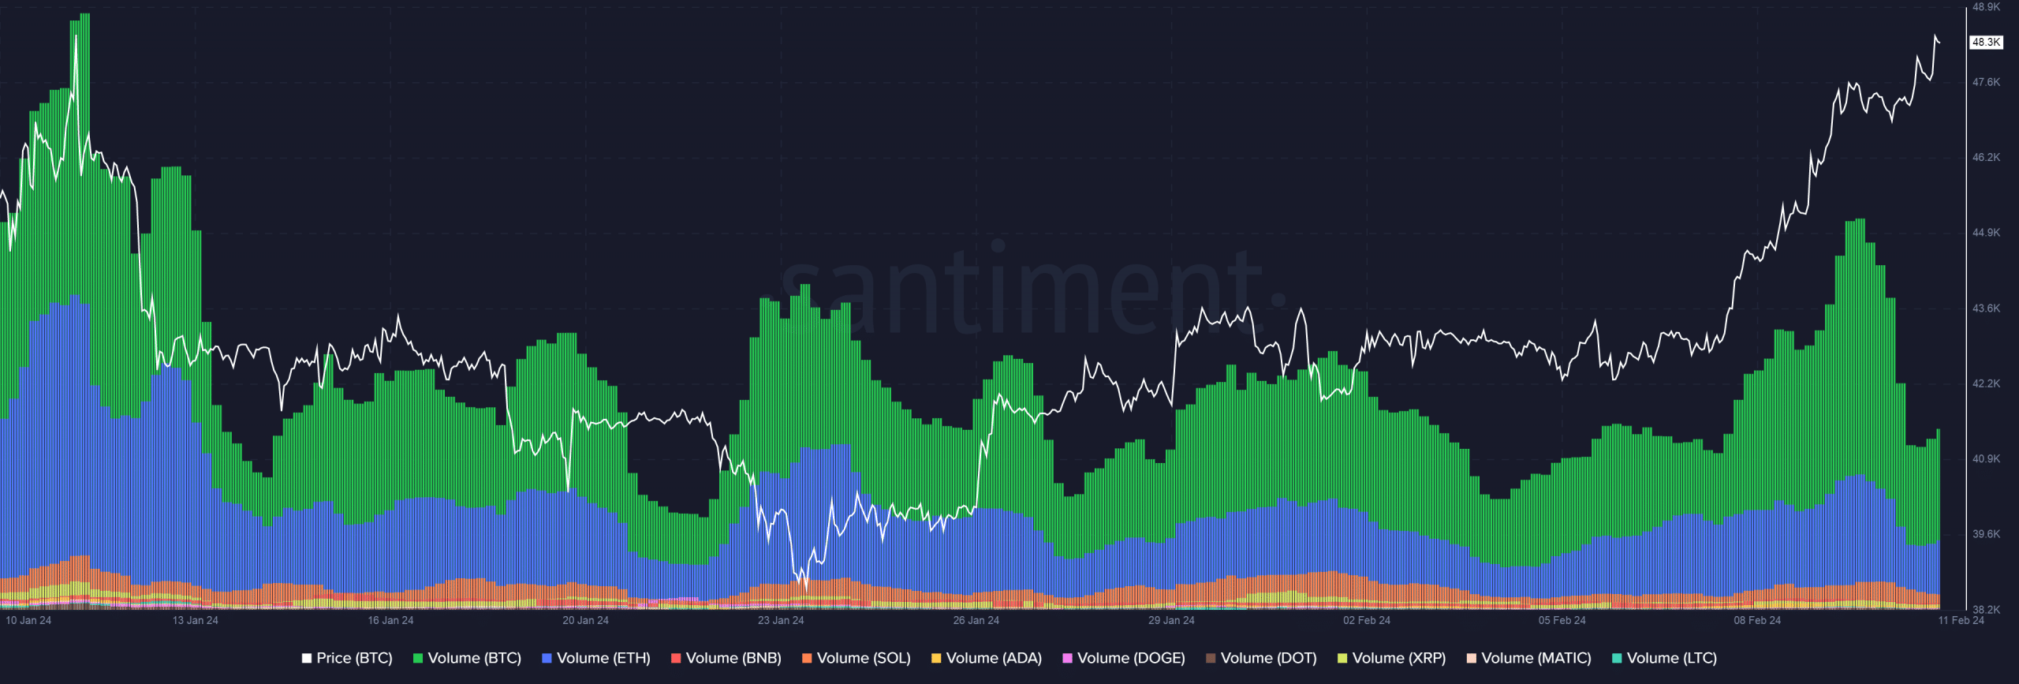This screenshot has width=2019, height=684.
Task: Click the 42.2K price axis label
Action: [1986, 383]
